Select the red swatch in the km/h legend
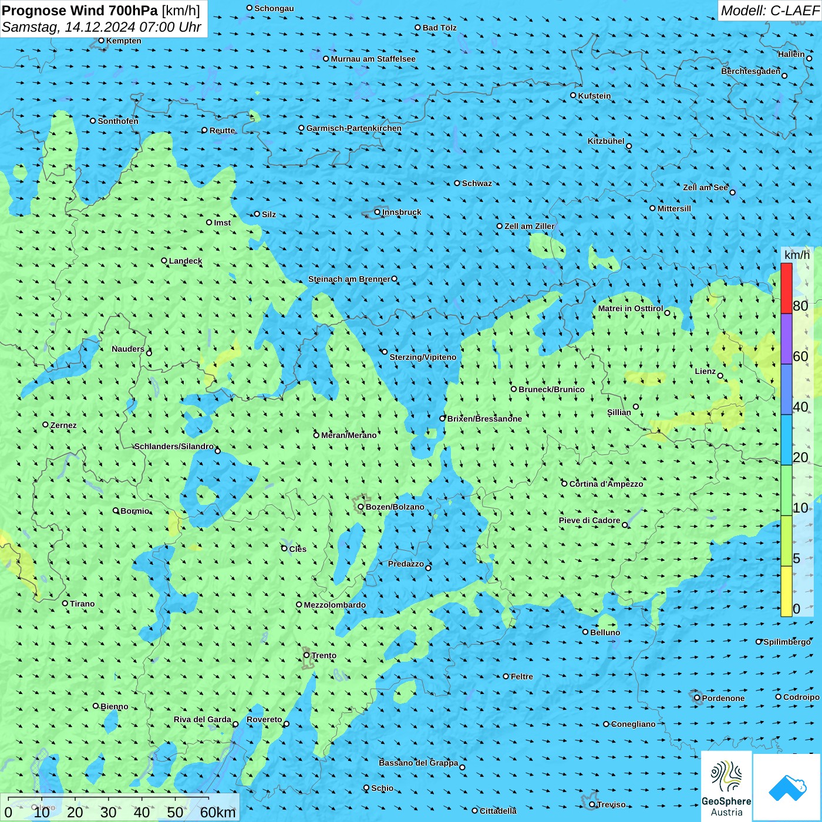Image resolution: width=822 pixels, height=822 pixels. click(786, 288)
